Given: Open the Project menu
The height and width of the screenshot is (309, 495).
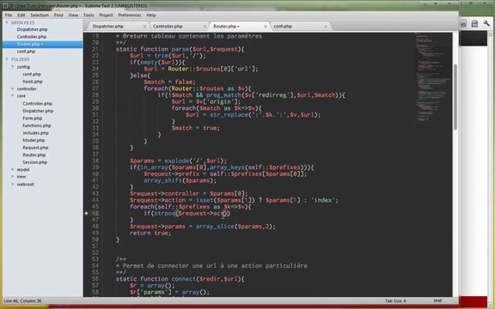Looking at the screenshot, I should (106, 15).
